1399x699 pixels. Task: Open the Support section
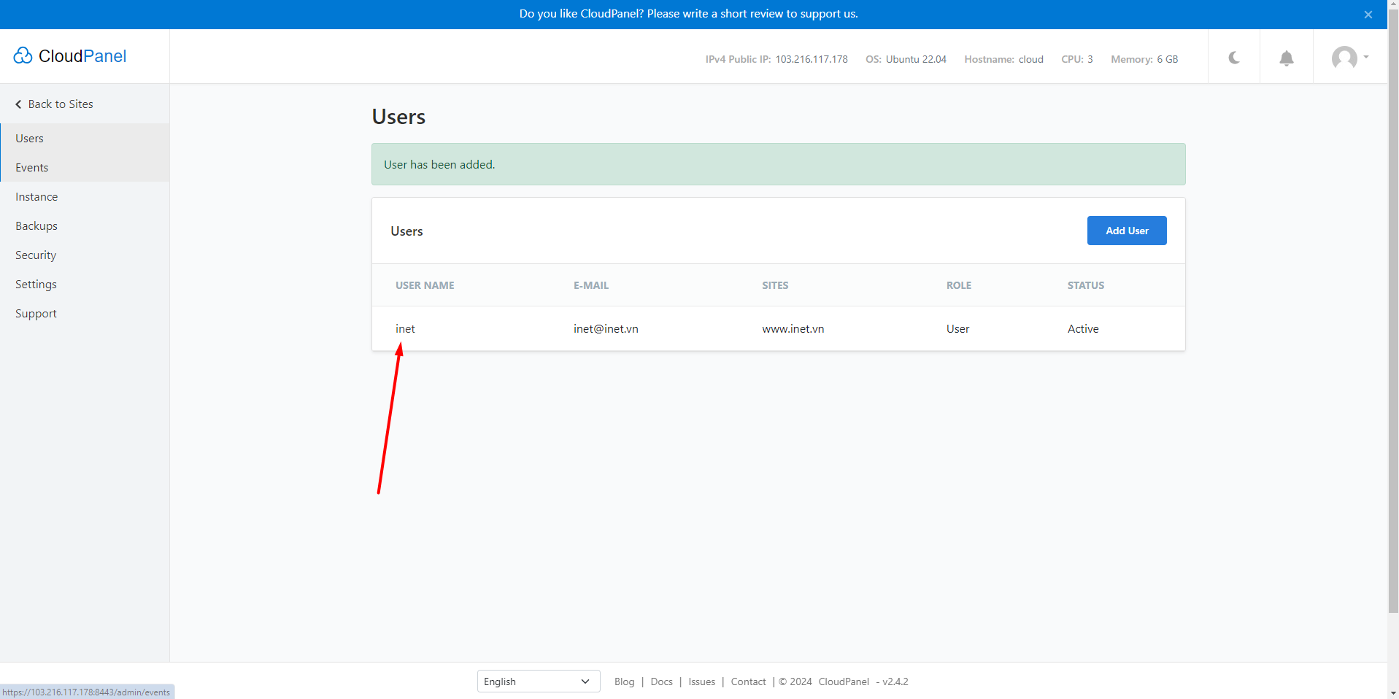pos(35,313)
